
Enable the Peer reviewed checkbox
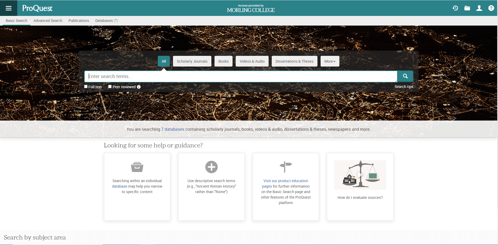tap(110, 86)
